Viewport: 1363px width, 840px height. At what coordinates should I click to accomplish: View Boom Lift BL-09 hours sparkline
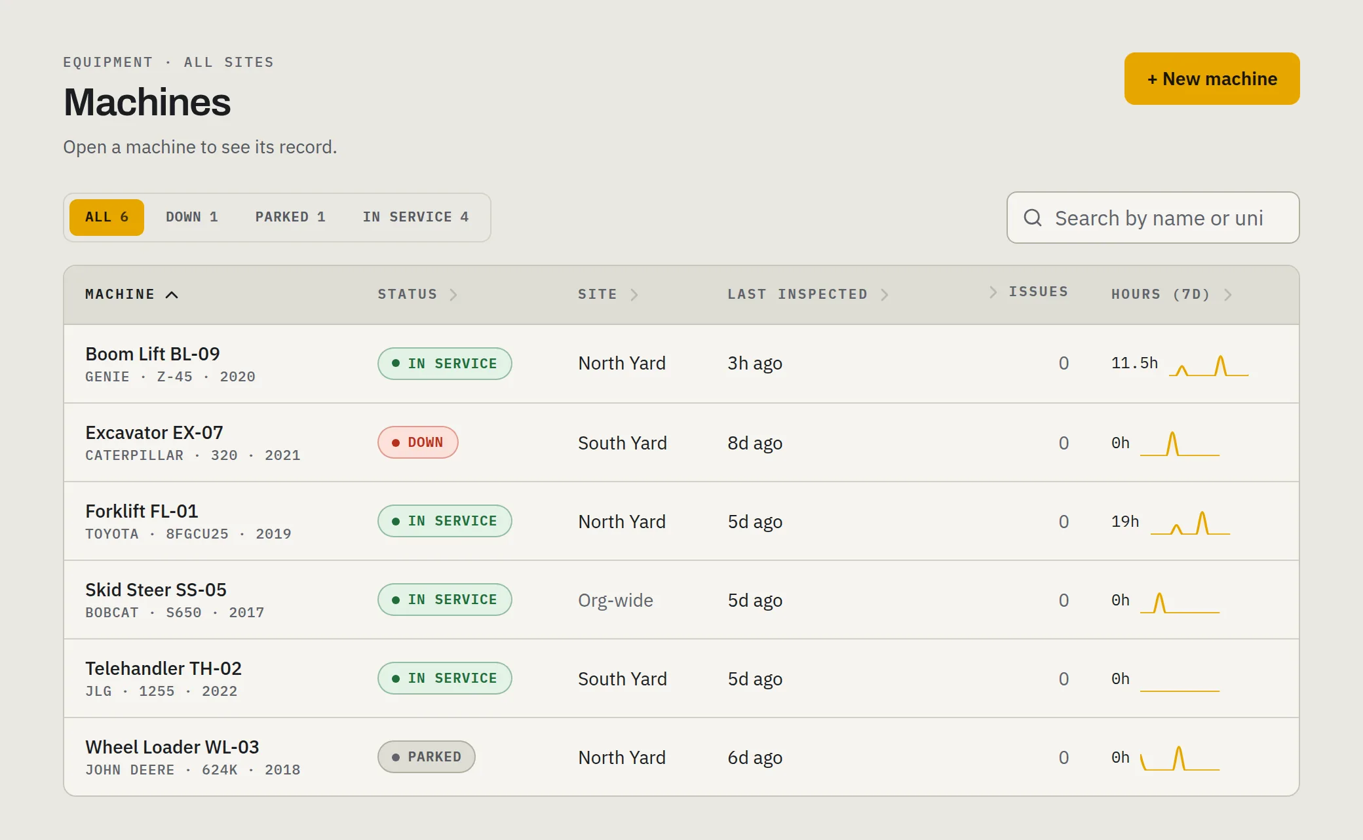tap(1208, 366)
